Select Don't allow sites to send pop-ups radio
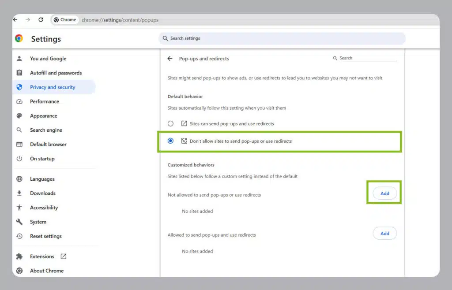The image size is (452, 290). click(171, 141)
